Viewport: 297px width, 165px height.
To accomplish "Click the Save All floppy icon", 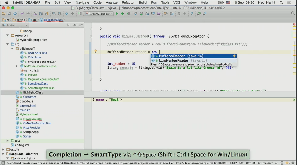I will (x=9, y=14).
